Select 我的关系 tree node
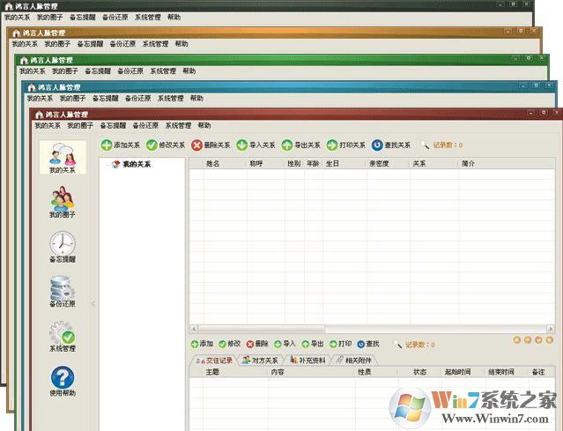The image size is (563, 431). click(x=136, y=165)
